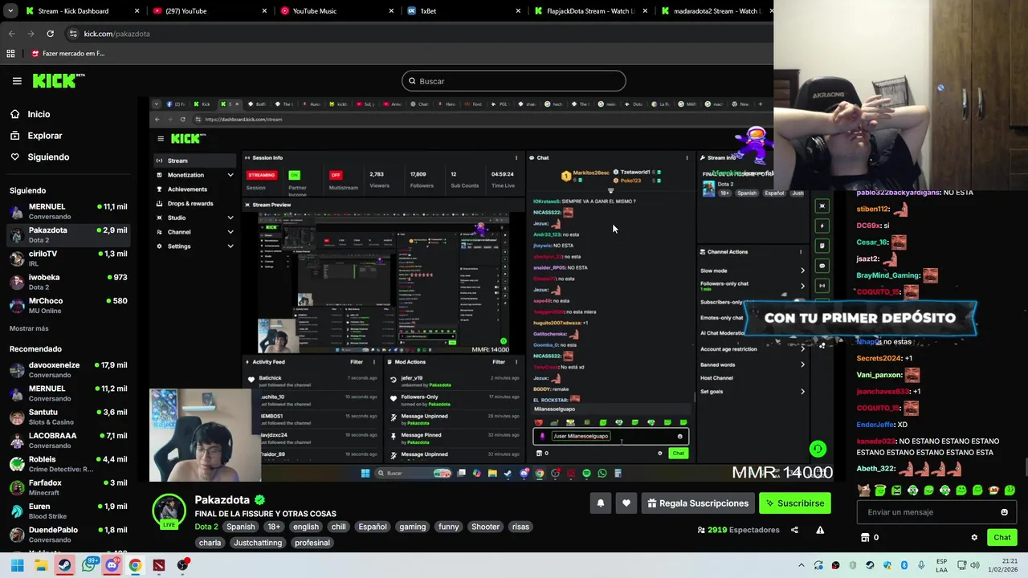Open the Kick sidebar hamburger menu

[x=17, y=80]
